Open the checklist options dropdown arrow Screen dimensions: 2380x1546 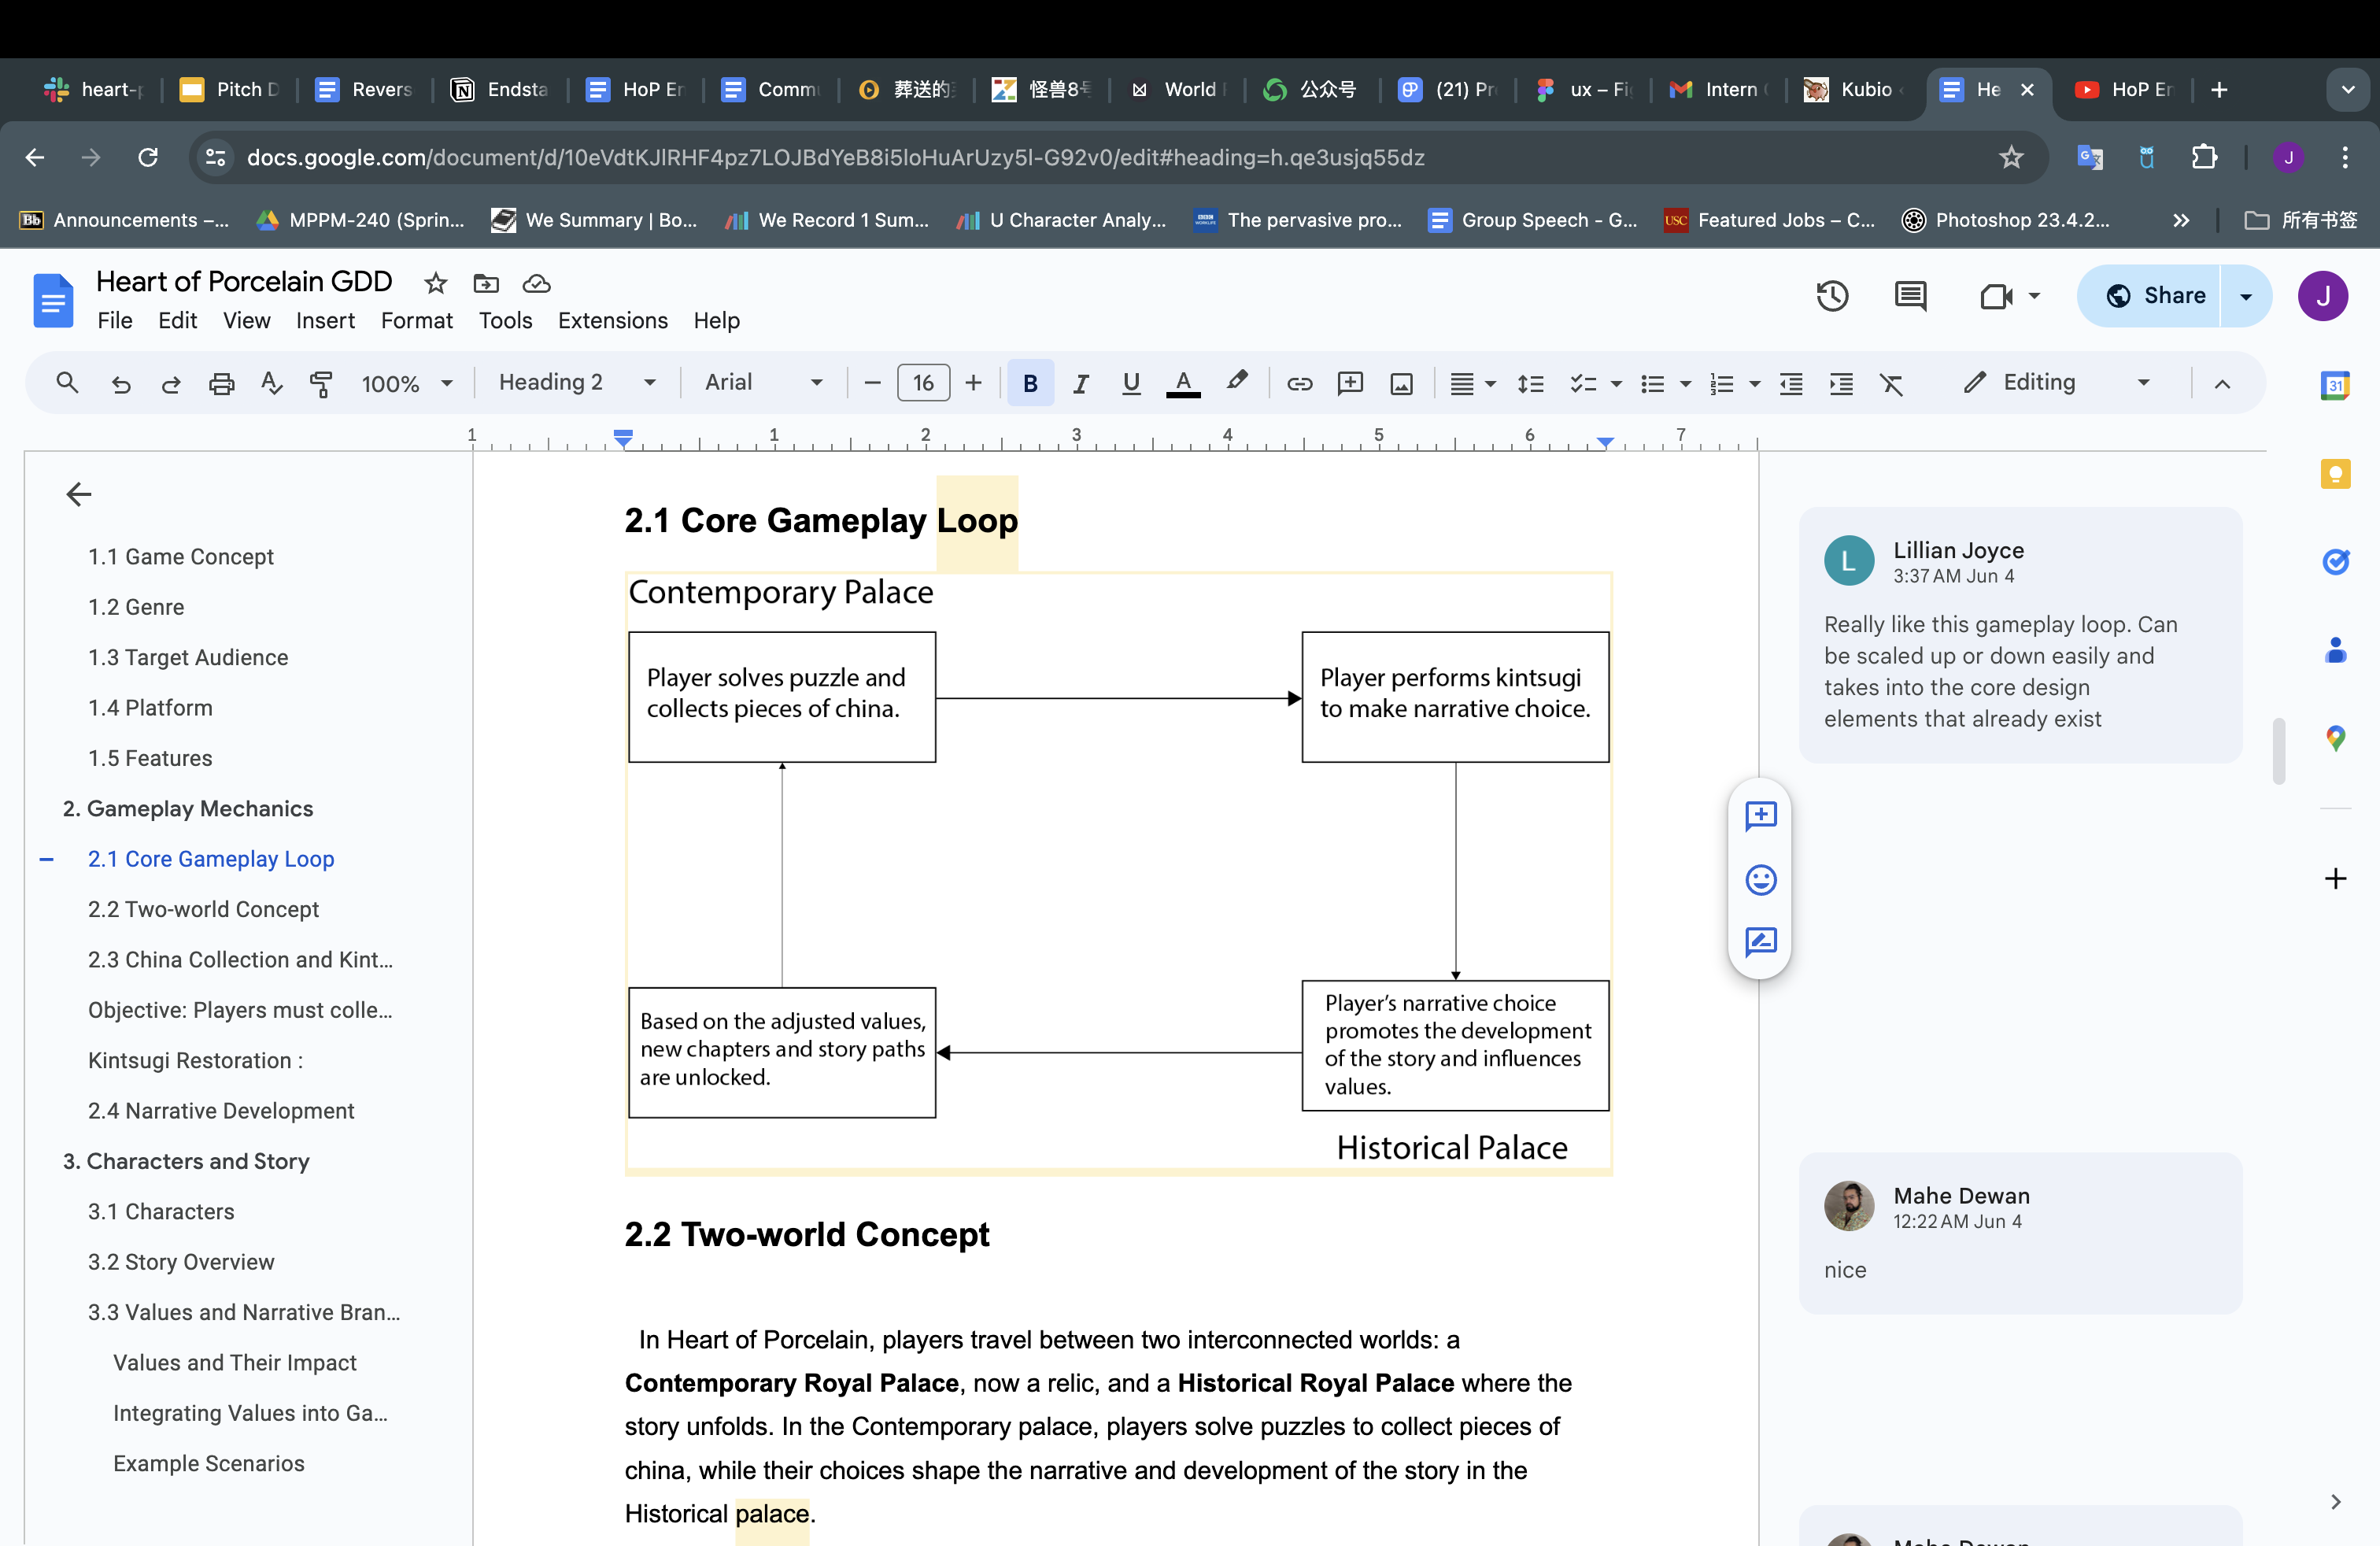(1616, 384)
